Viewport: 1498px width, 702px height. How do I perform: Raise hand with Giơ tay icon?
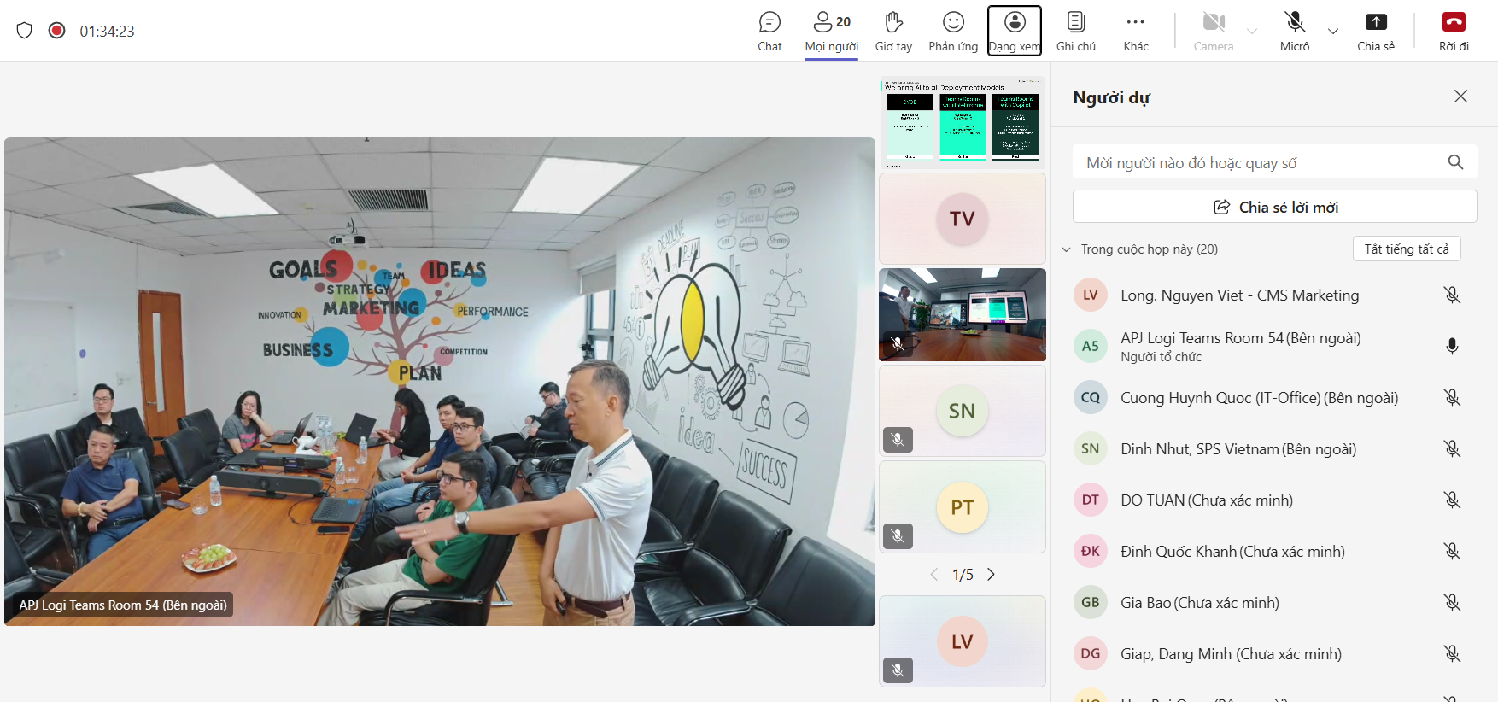[893, 31]
